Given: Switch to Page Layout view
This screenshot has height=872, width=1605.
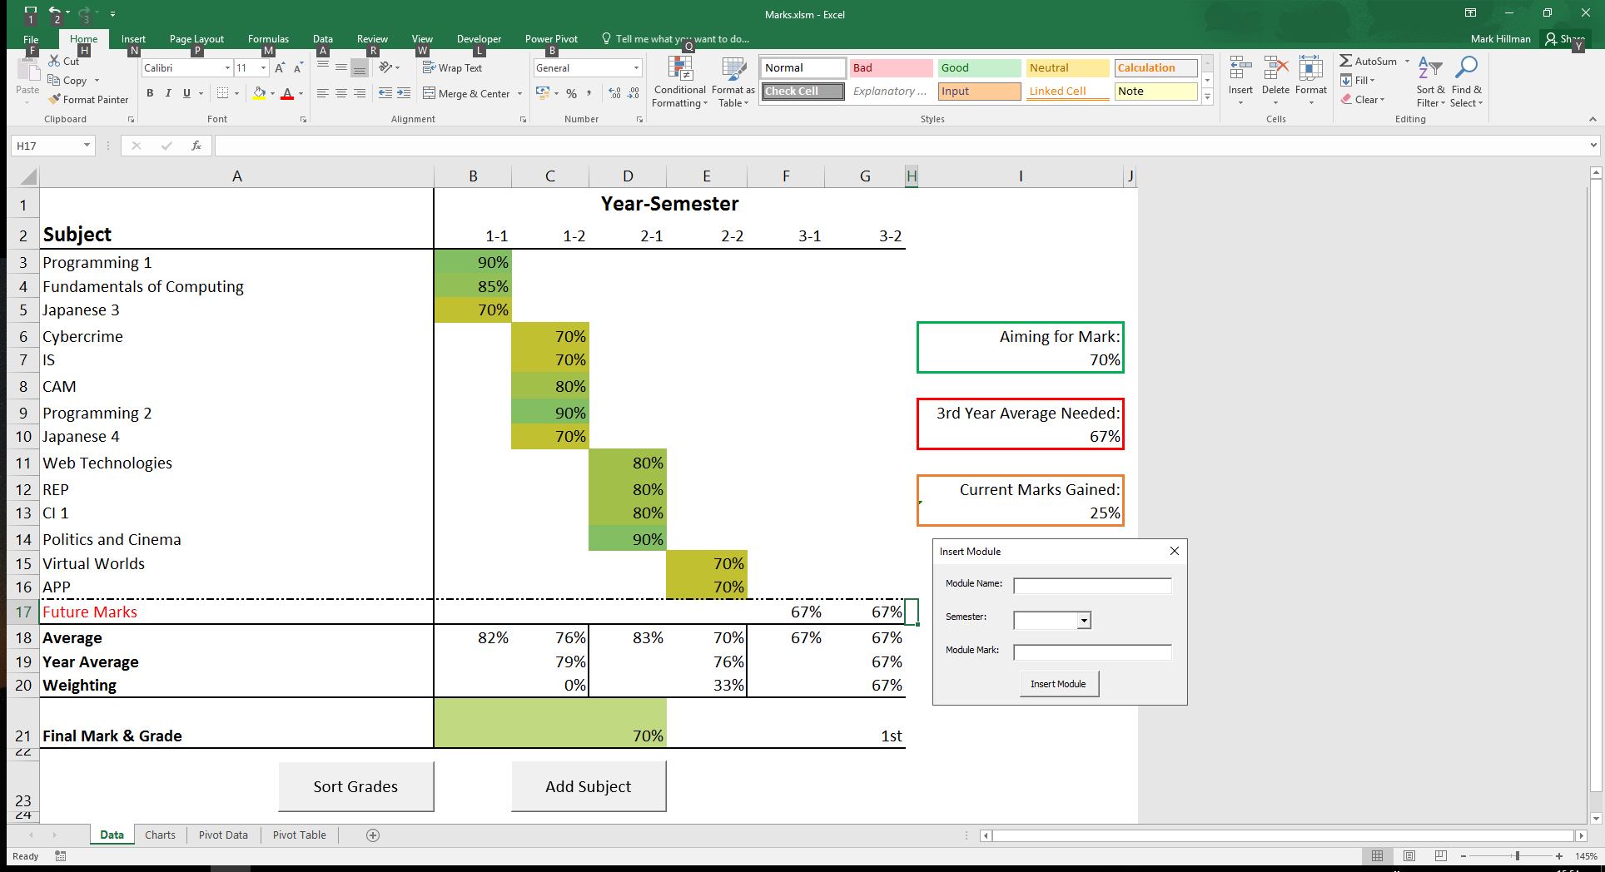Looking at the screenshot, I should (1409, 856).
